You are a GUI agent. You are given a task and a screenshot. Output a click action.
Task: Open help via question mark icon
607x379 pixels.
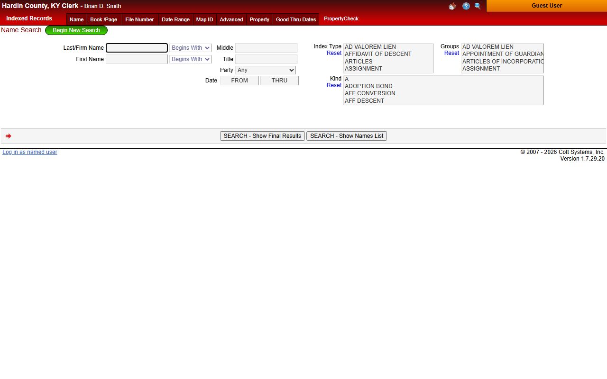point(466,6)
